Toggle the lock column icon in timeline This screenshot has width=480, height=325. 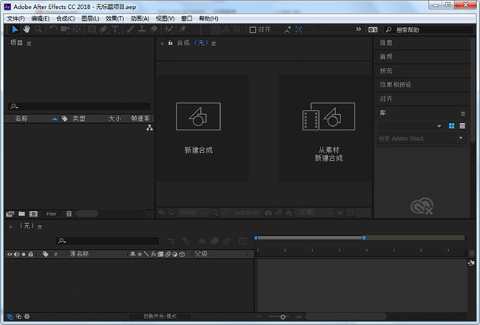[x=32, y=254]
